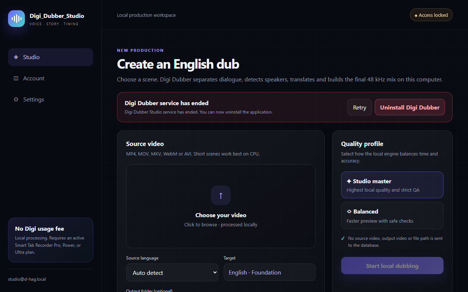Click the MP4, MOV, MKV format hint text
Screen dimensions: 468x292
193,154
